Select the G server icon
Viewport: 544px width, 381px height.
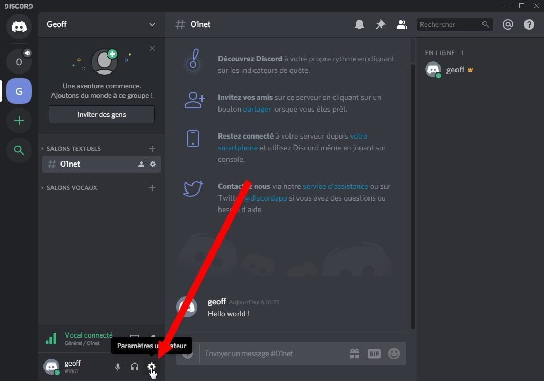(x=19, y=91)
